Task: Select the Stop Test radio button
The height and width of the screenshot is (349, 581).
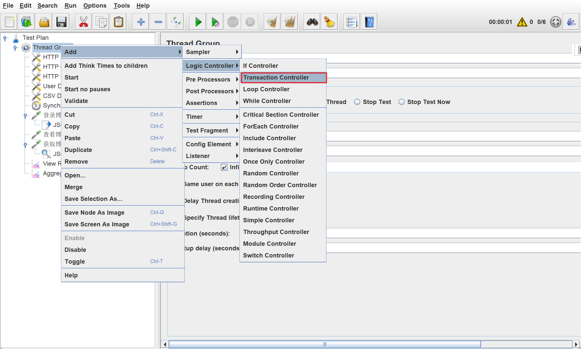Action: 357,102
